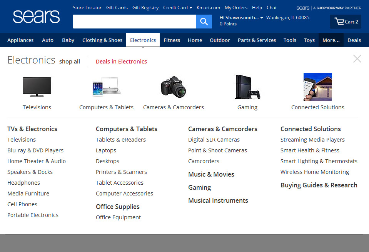Screen dimensions: 369x252
Task: Expand the Credit Card dropdown
Action: click(177, 8)
